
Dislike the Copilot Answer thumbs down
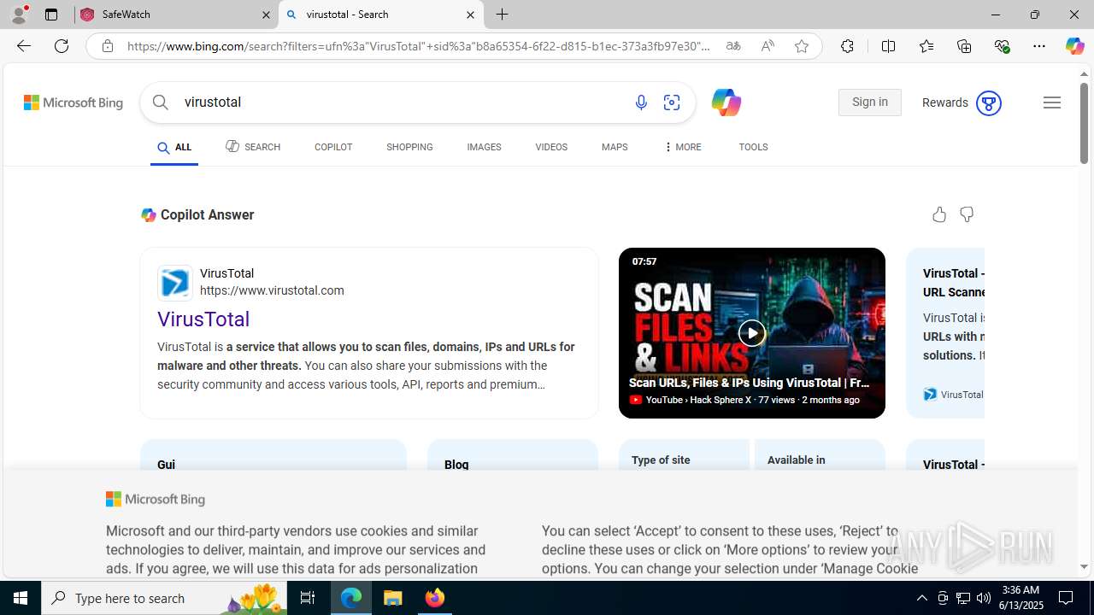click(967, 214)
